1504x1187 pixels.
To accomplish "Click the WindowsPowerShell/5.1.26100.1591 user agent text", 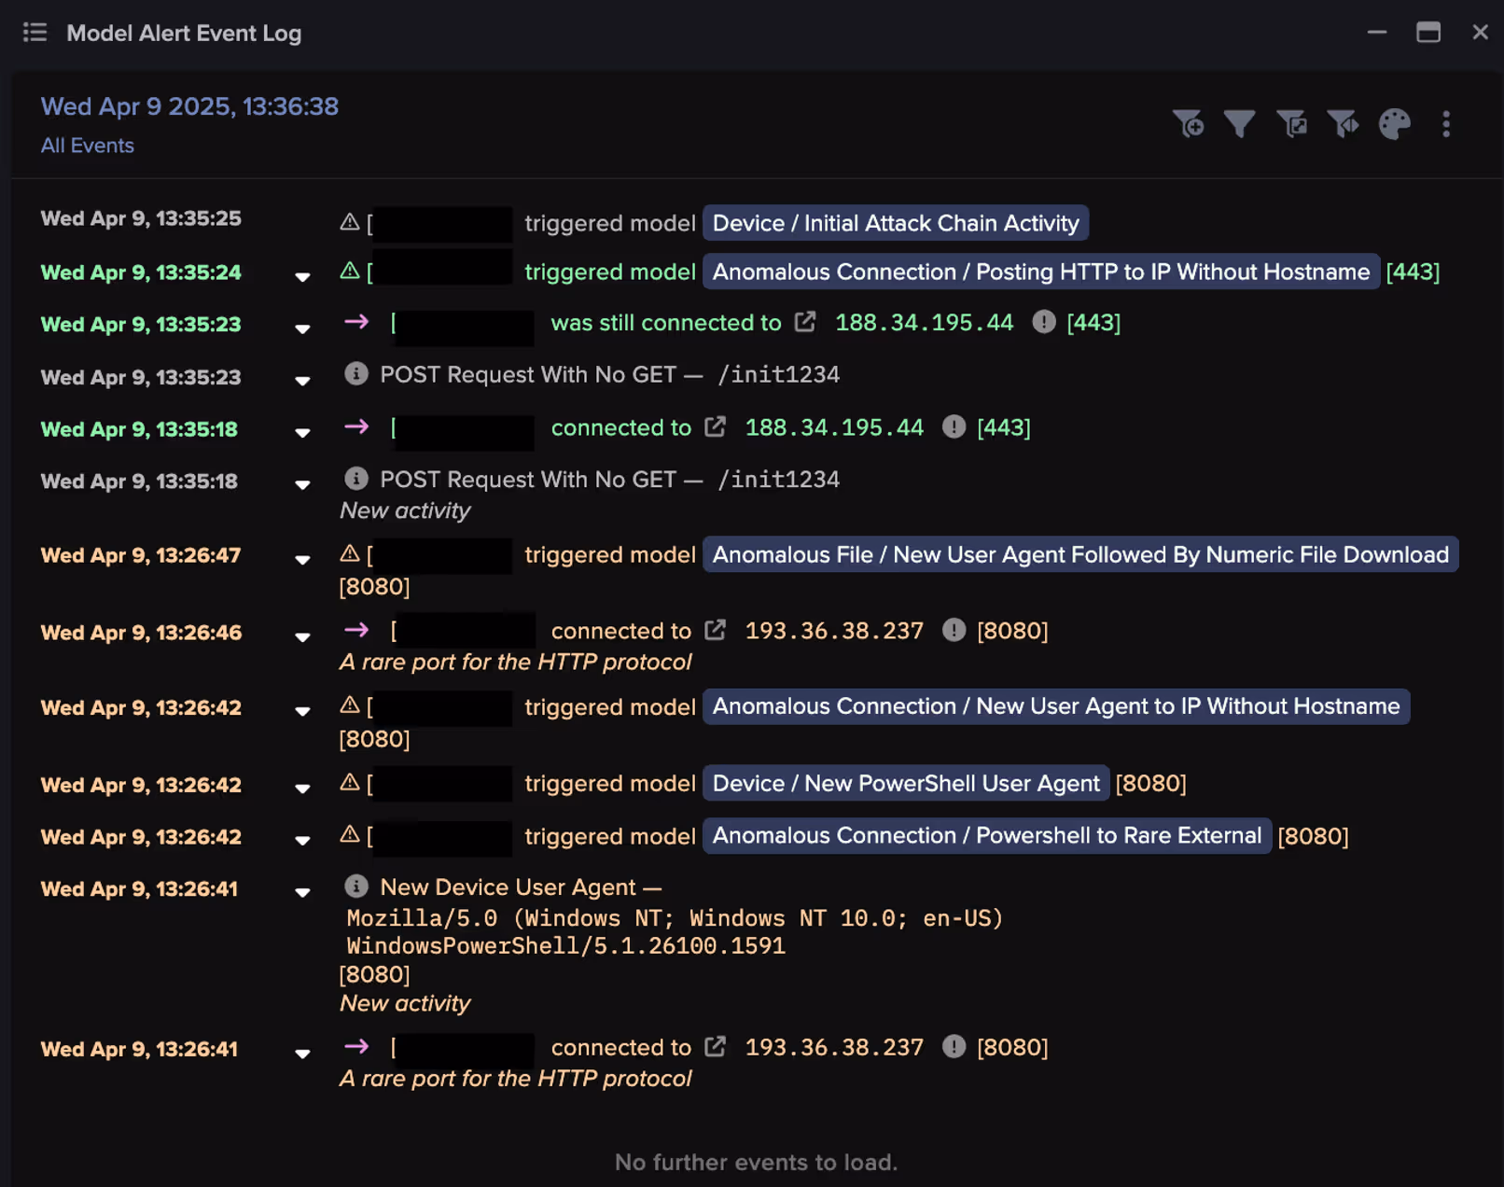I will tap(565, 945).
